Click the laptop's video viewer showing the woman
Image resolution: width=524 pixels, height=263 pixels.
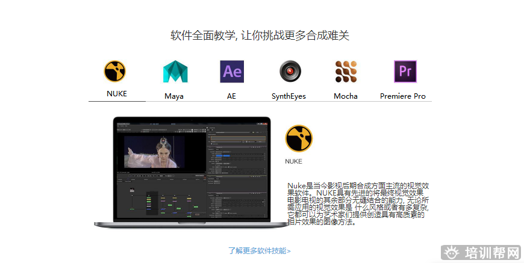[x=162, y=151]
